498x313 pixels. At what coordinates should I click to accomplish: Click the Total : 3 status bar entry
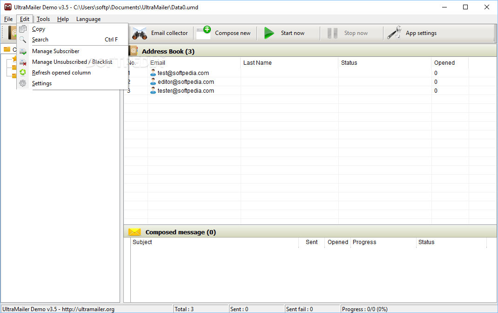click(x=201, y=309)
